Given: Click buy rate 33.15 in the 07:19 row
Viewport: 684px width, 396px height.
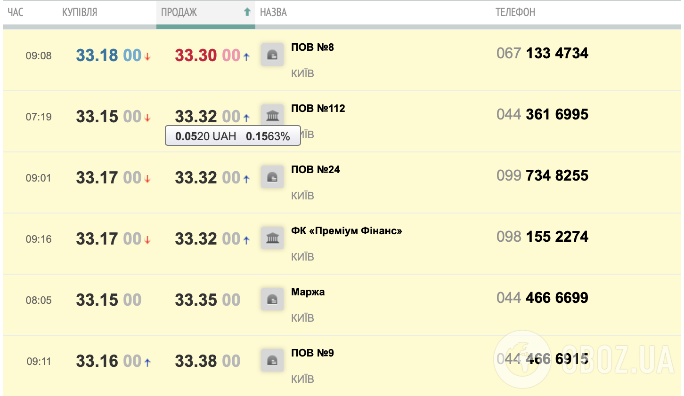Looking at the screenshot, I should pyautogui.click(x=108, y=117).
